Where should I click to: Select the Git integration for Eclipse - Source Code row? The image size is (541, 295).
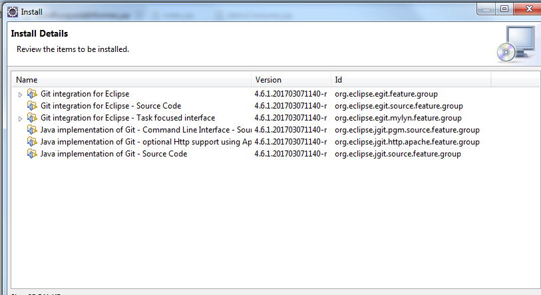coord(110,106)
